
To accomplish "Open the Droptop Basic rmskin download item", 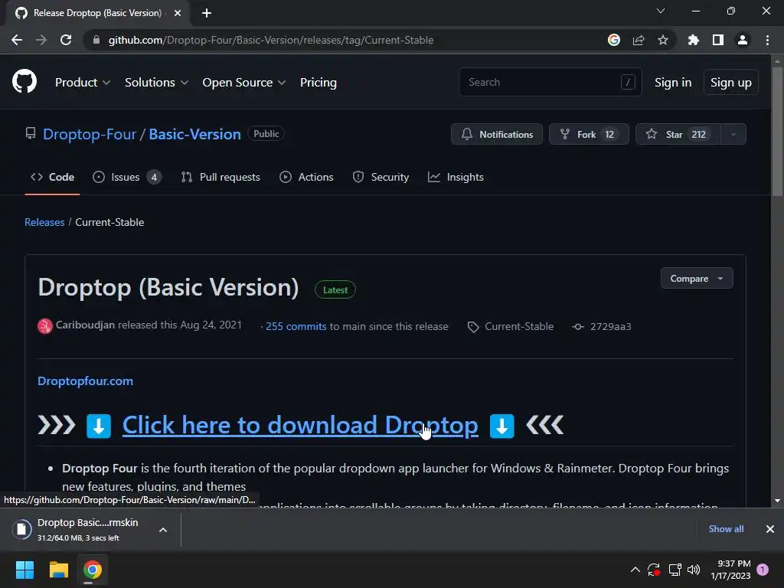I will click(87, 530).
